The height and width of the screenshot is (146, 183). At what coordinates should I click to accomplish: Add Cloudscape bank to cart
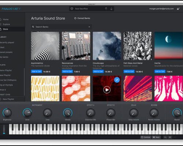pos(98,72)
